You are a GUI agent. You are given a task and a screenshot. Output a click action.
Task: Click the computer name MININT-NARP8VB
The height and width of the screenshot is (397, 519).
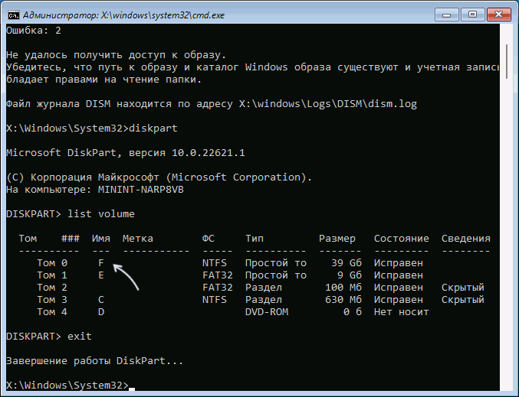pos(136,189)
